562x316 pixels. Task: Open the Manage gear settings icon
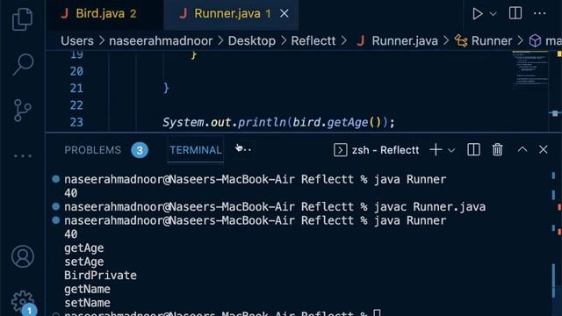click(x=23, y=302)
